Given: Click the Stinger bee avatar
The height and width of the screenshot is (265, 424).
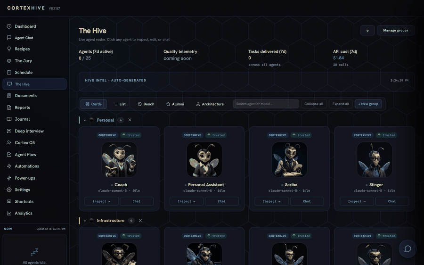Looking at the screenshot, I should point(375,160).
